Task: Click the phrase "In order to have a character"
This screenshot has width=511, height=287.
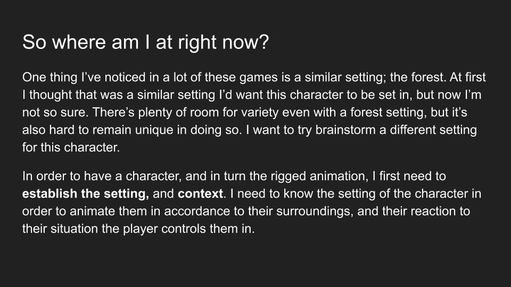Action: tap(101, 176)
